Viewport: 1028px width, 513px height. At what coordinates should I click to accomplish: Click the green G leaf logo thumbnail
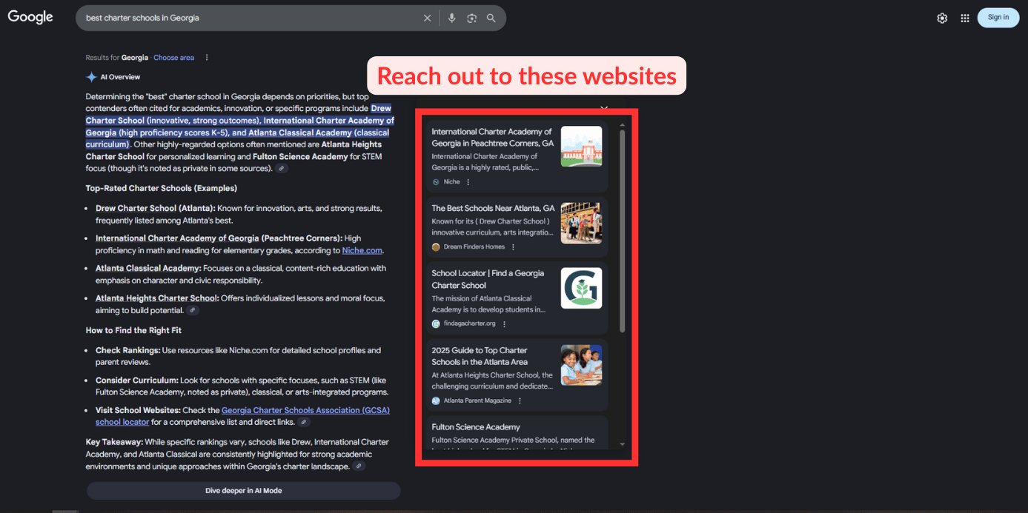click(x=581, y=288)
